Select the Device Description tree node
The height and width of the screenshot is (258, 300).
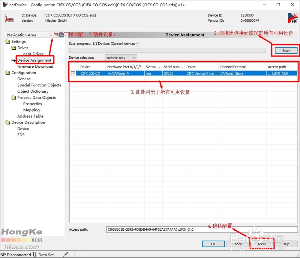(28, 122)
